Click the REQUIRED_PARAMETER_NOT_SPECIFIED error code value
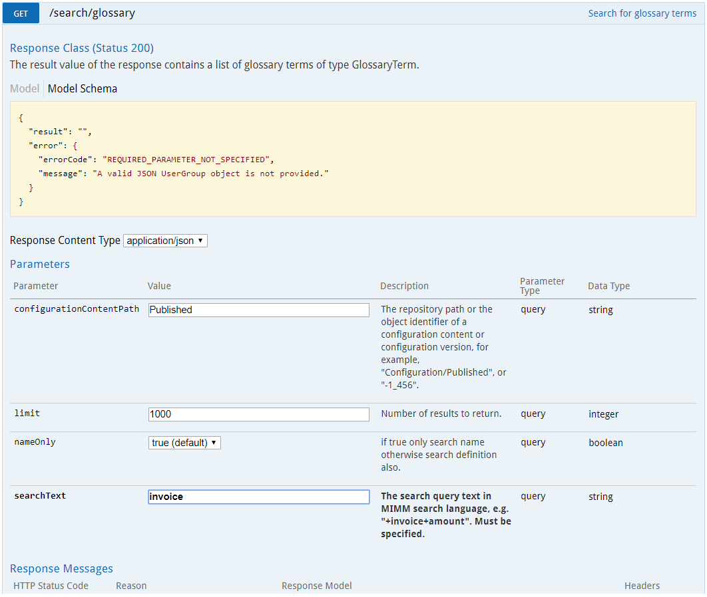The image size is (707, 597). [x=187, y=160]
